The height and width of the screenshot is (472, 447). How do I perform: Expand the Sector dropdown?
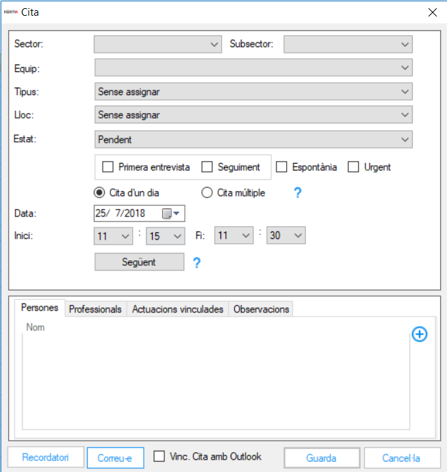[157, 45]
